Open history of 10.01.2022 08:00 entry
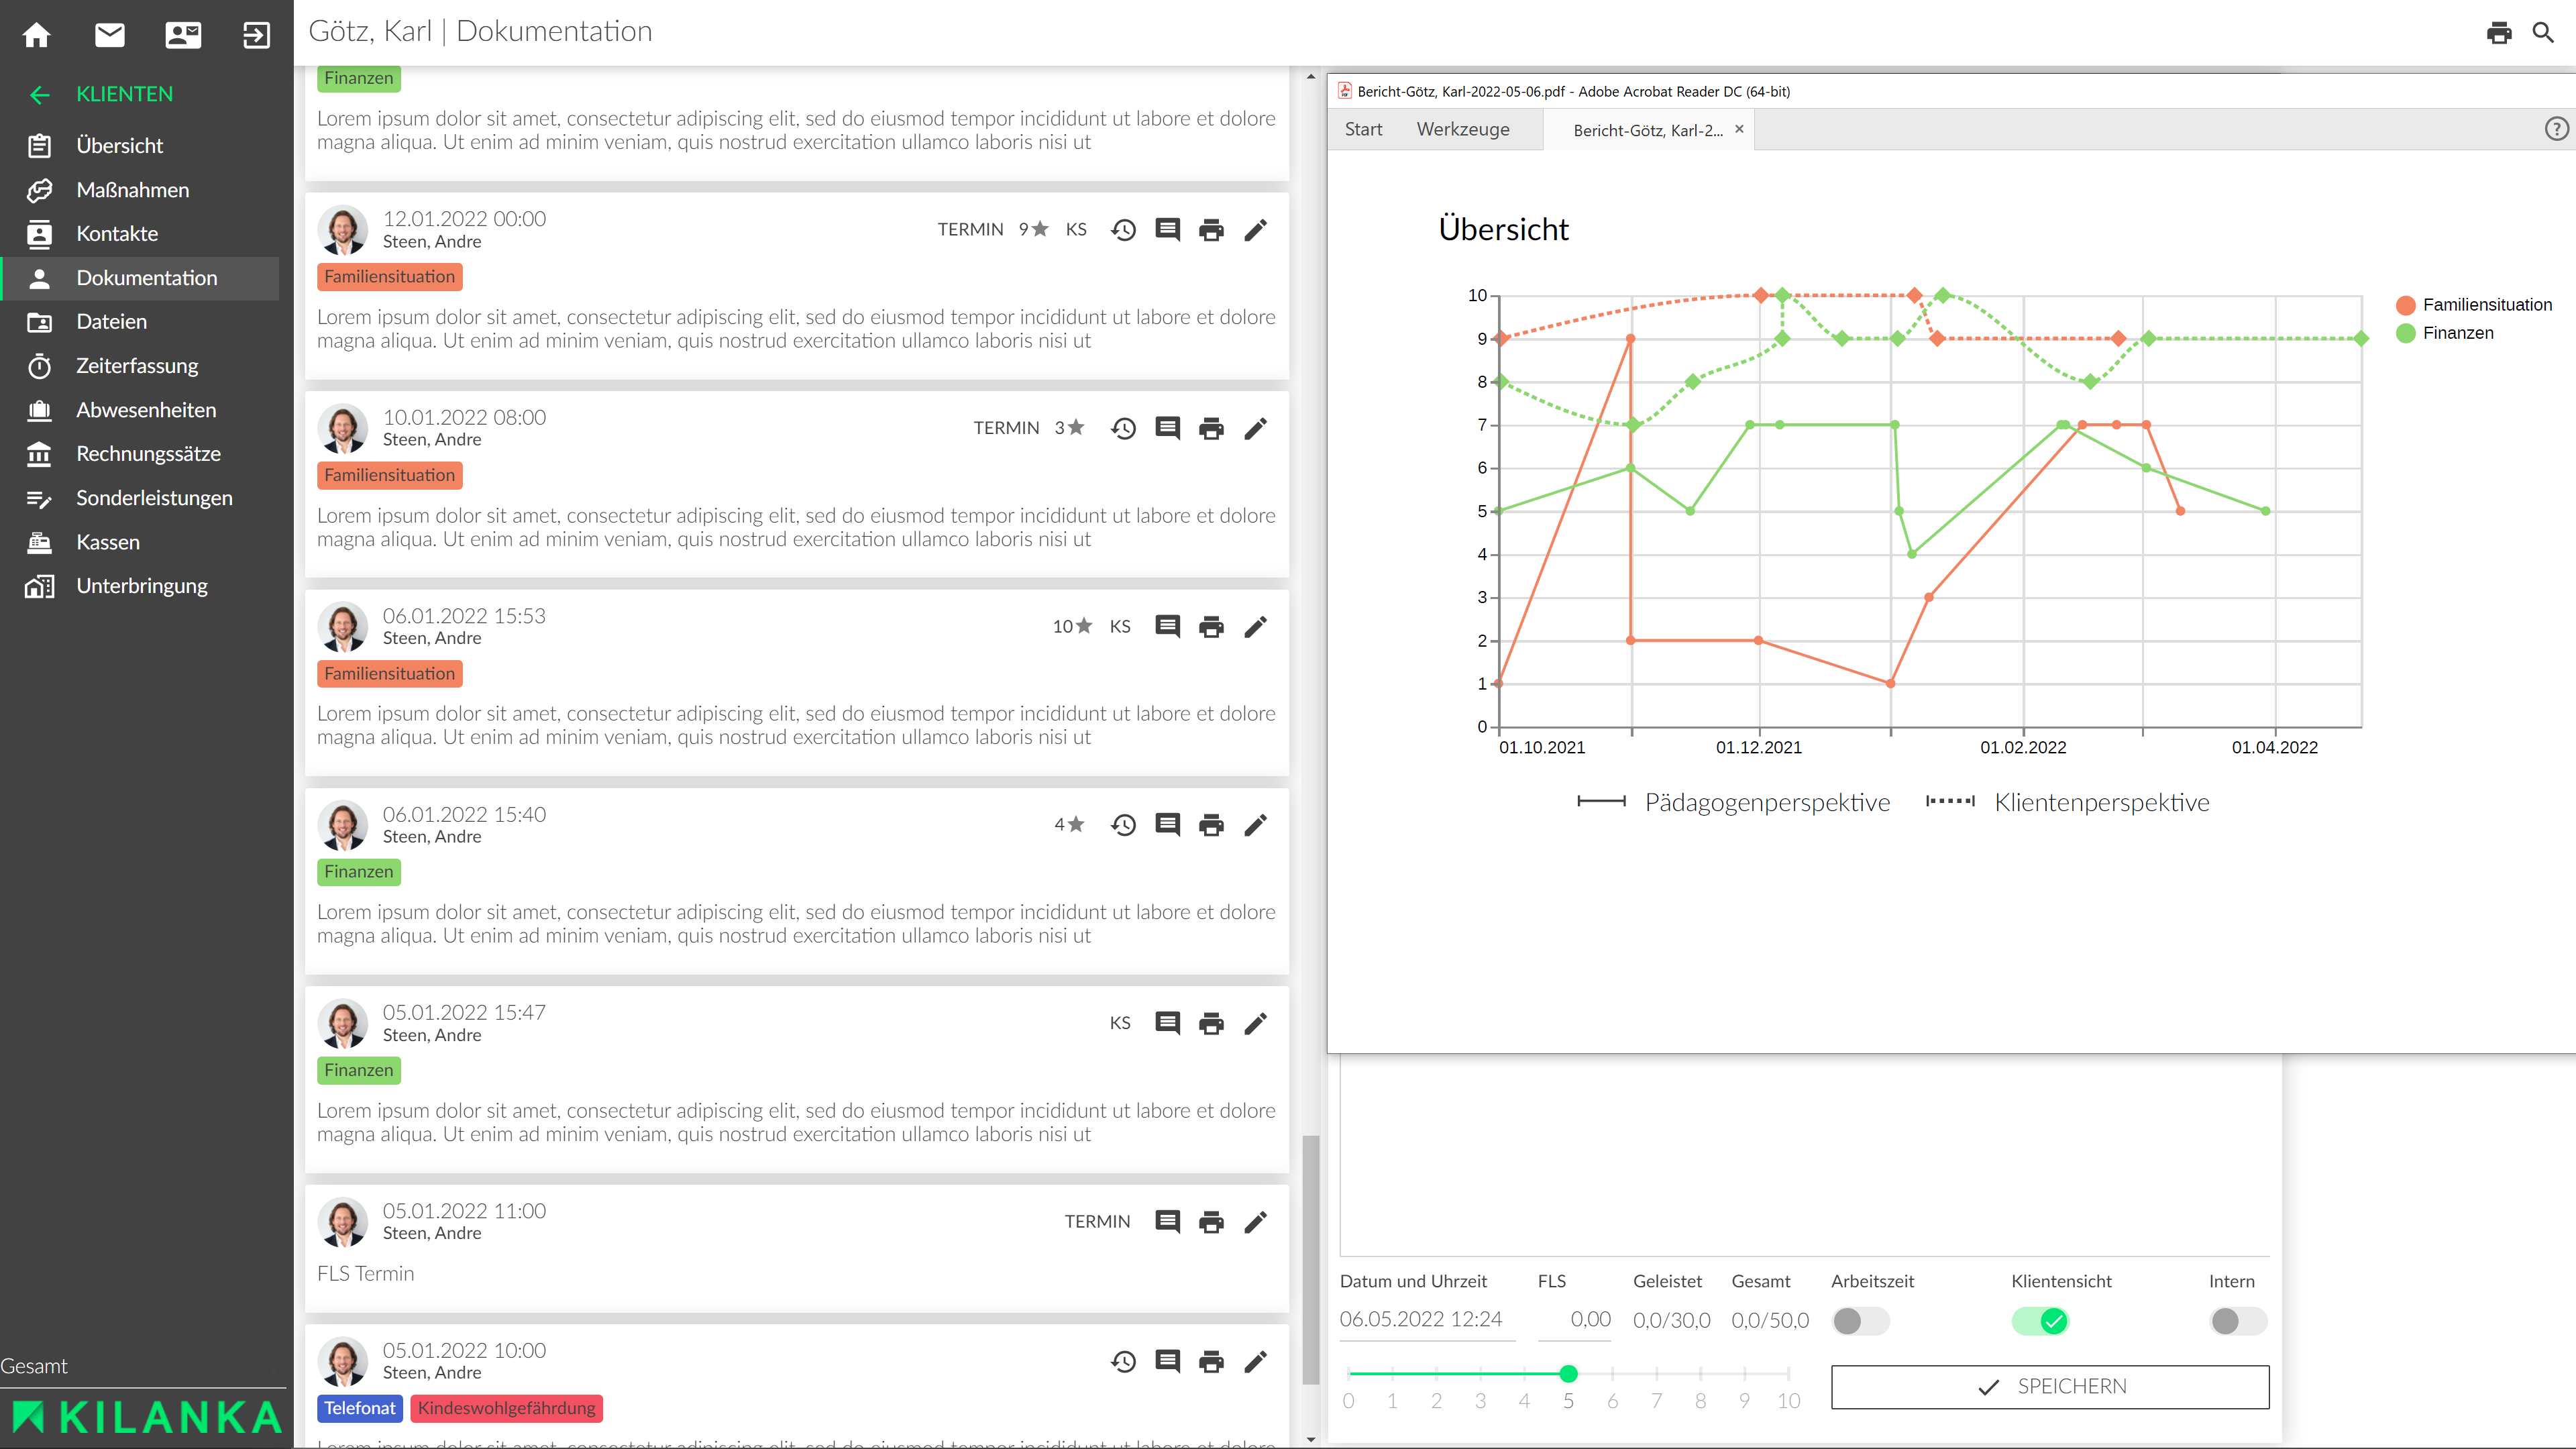2576x1449 pixels. coord(1123,428)
